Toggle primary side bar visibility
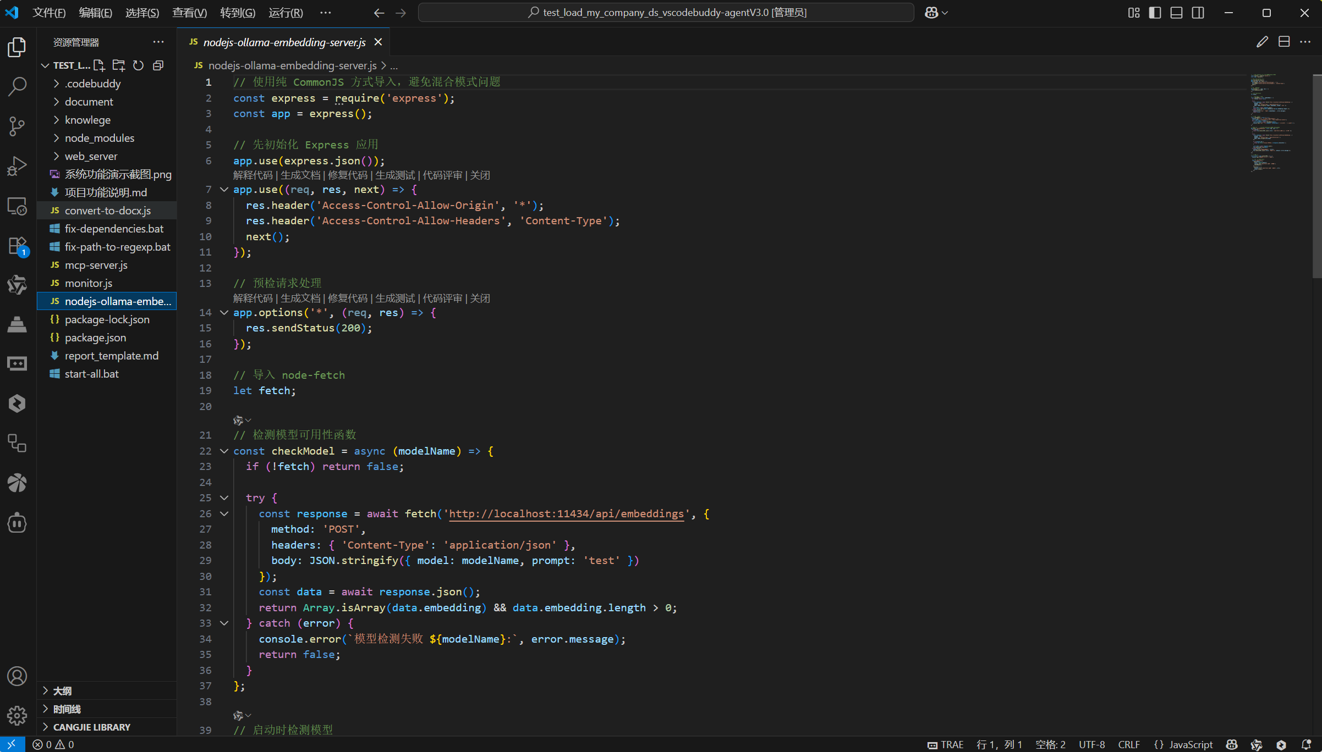The width and height of the screenshot is (1322, 752). [x=1155, y=13]
